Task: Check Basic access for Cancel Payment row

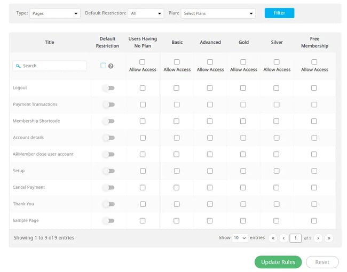Action: coord(176,188)
